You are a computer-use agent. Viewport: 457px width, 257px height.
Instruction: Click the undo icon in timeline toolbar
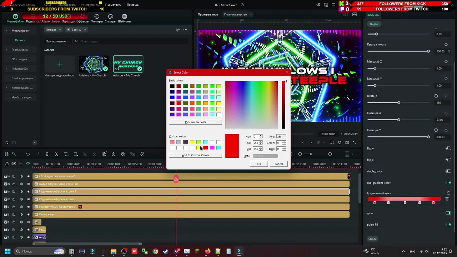(28, 154)
